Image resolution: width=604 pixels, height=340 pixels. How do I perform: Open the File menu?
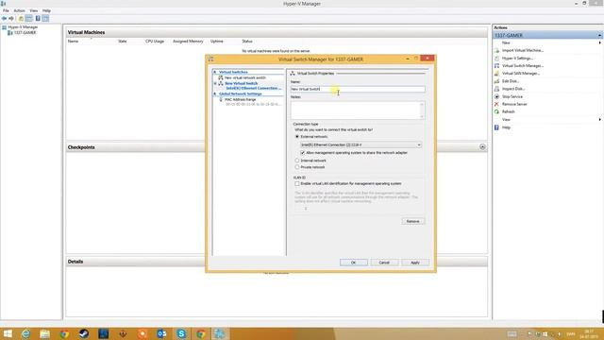coord(6,10)
